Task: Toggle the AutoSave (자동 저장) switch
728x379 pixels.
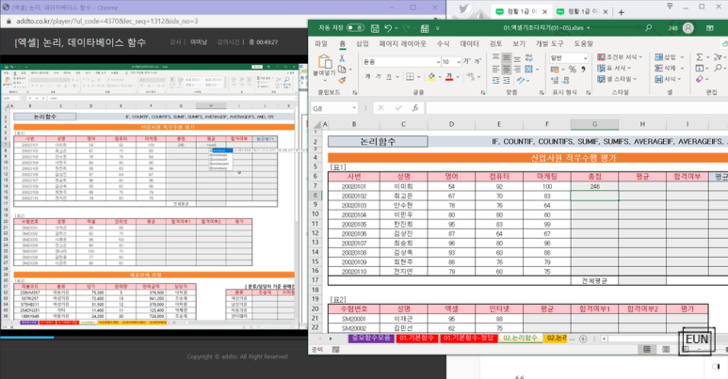Action: (x=355, y=28)
